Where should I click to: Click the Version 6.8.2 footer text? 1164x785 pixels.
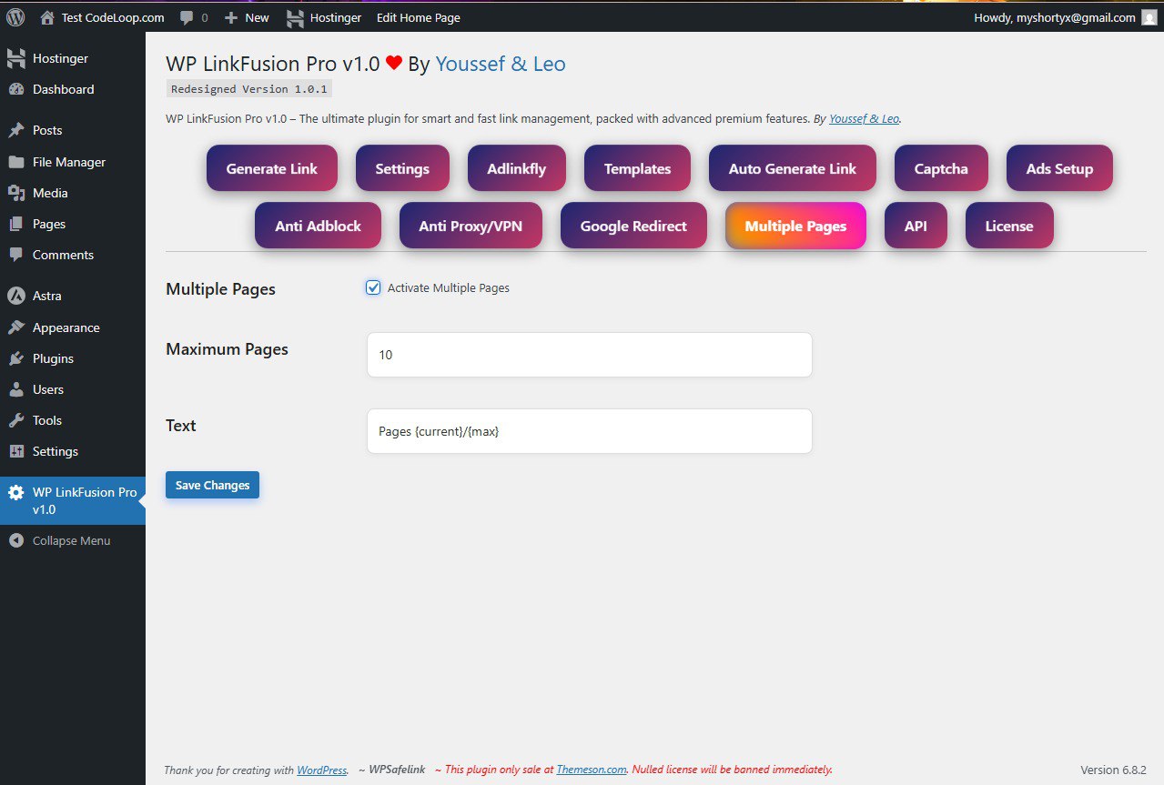tap(1113, 770)
